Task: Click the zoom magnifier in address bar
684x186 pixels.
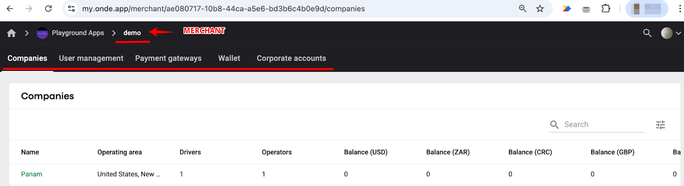Action: (x=522, y=9)
